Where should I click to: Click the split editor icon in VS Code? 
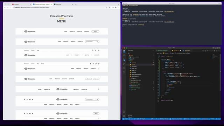217,50
